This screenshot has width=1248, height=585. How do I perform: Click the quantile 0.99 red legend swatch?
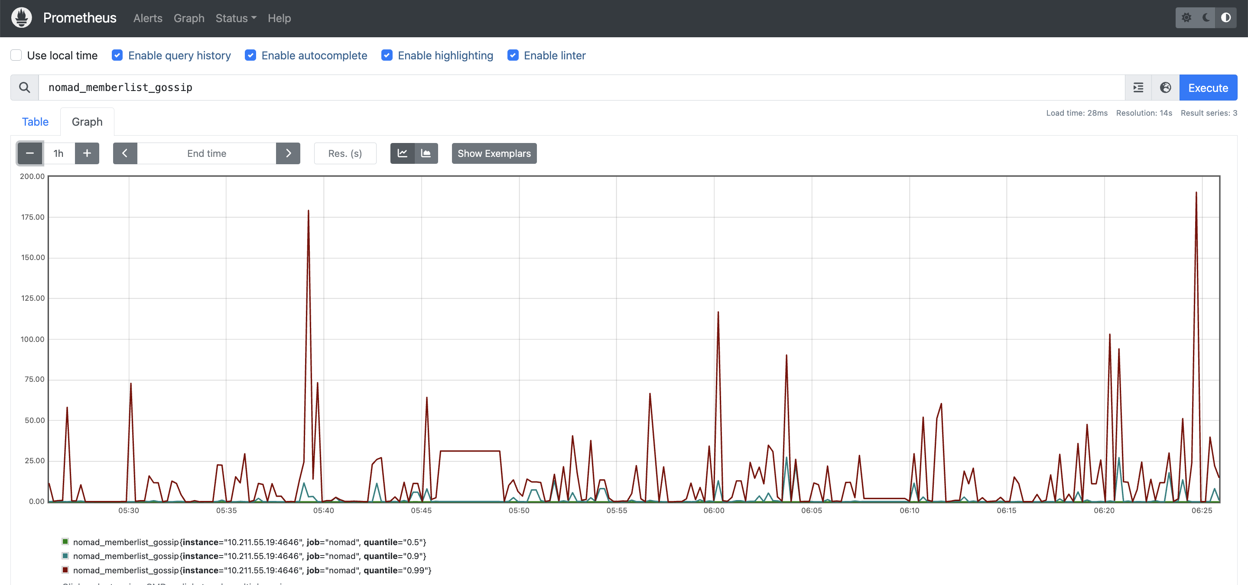tap(65, 570)
